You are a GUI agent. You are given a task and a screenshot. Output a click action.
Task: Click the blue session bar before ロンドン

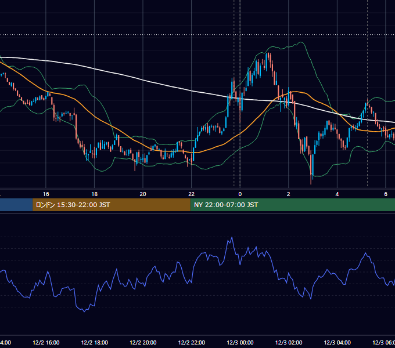pos(16,205)
